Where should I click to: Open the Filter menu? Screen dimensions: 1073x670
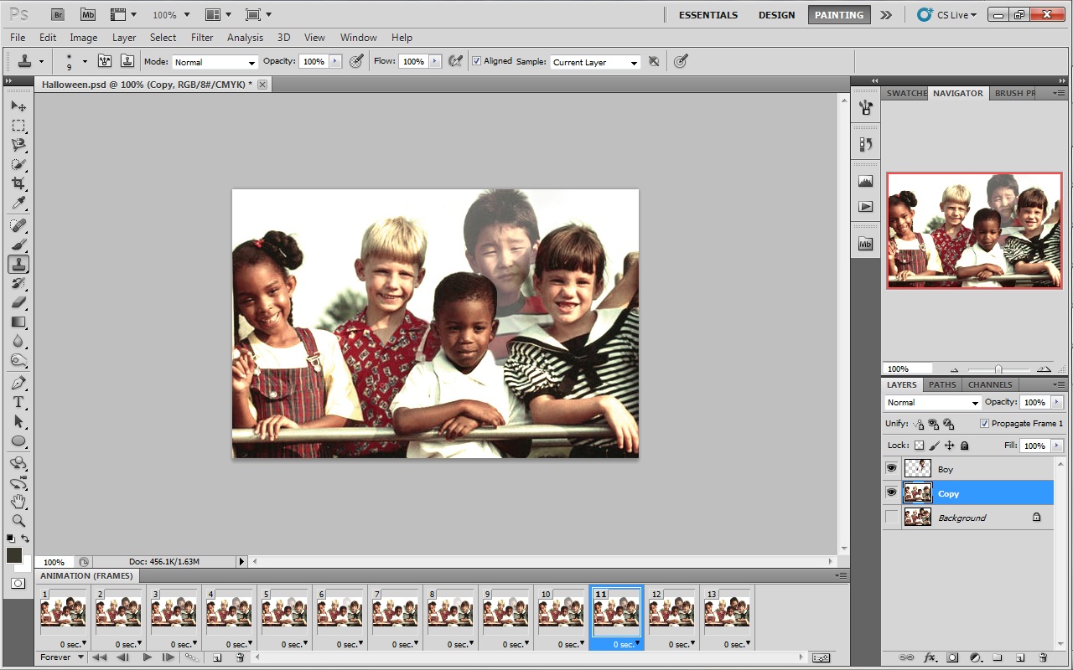pyautogui.click(x=202, y=38)
